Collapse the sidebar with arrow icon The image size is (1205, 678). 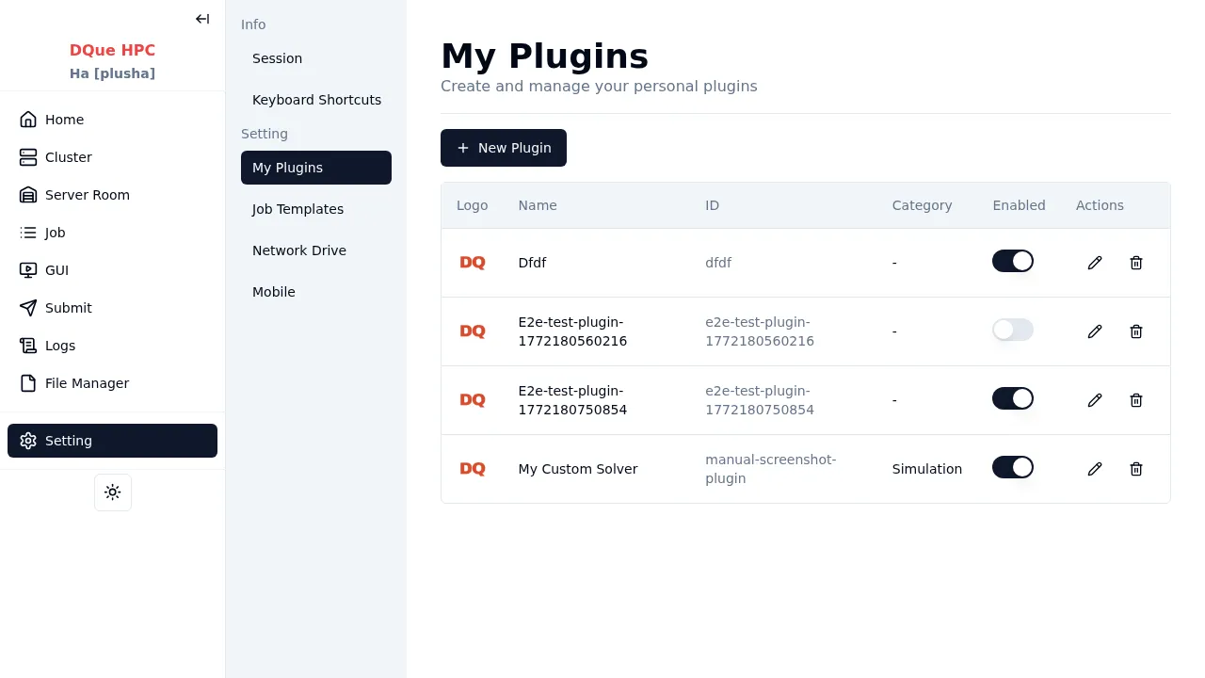coord(202,19)
